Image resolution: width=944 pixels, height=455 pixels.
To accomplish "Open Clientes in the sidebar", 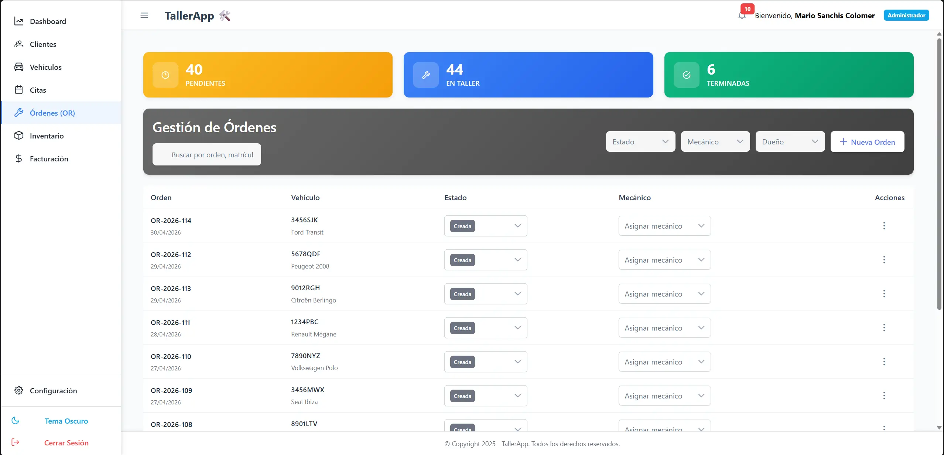I will (61, 44).
